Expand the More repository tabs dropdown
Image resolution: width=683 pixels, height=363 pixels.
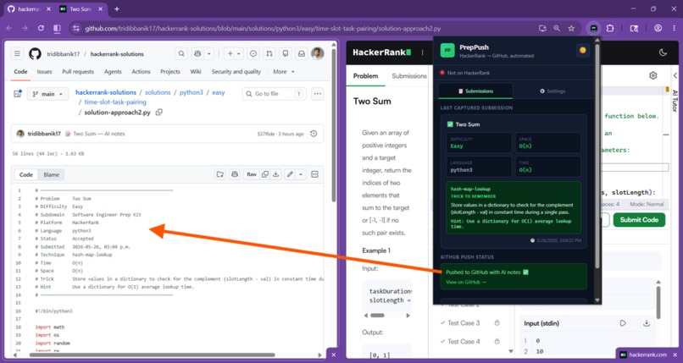(x=284, y=72)
